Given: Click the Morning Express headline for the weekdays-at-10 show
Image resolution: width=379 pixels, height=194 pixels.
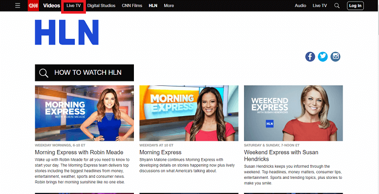Looking at the screenshot, I should (161, 153).
